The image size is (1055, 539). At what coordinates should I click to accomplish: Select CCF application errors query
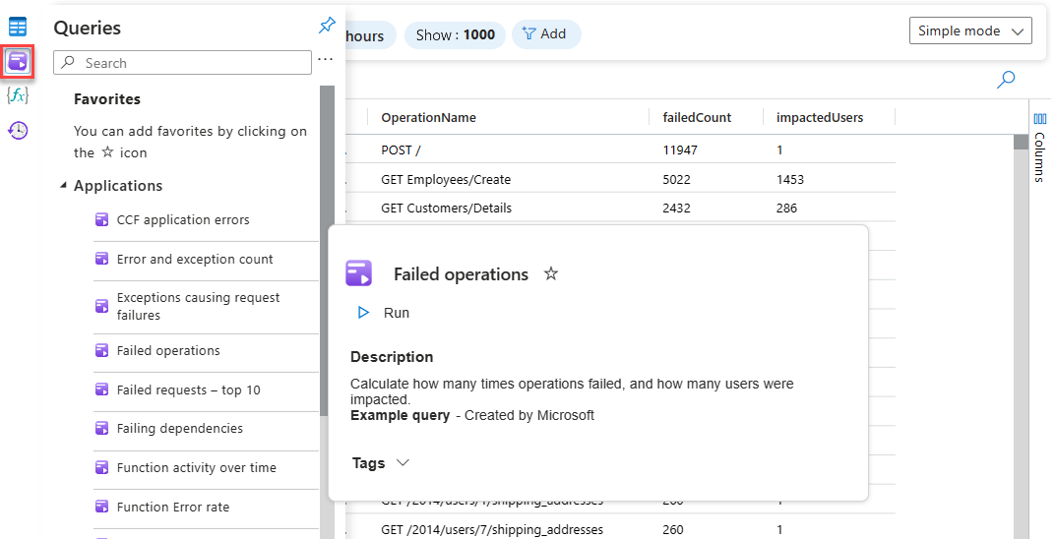tap(183, 220)
